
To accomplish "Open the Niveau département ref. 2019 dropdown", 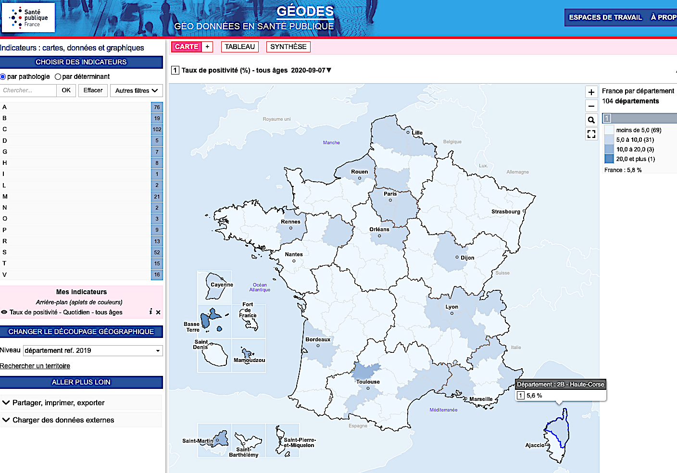I will [93, 350].
